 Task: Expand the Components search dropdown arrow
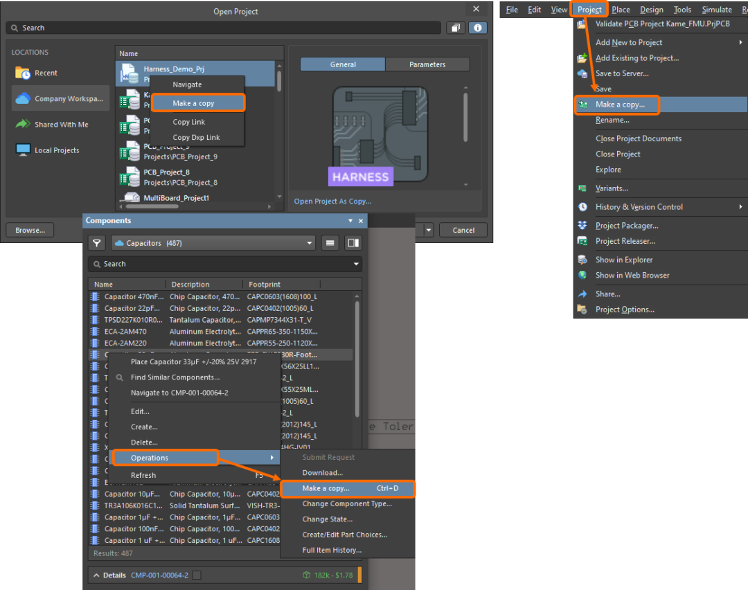pyautogui.click(x=356, y=265)
